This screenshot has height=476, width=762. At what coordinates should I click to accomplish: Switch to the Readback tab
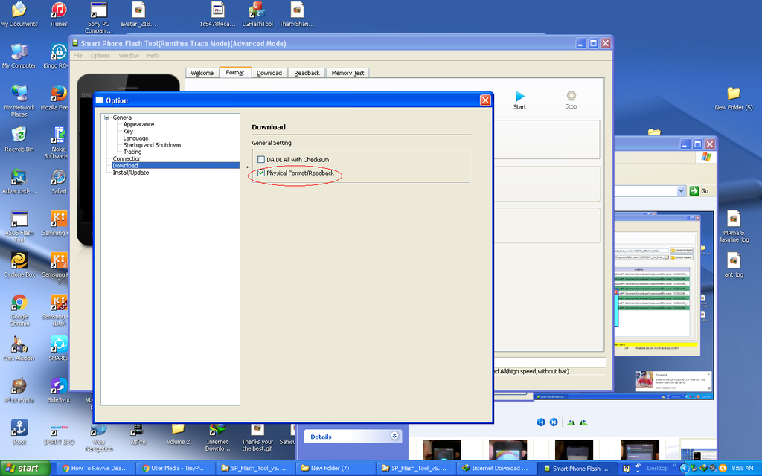307,73
